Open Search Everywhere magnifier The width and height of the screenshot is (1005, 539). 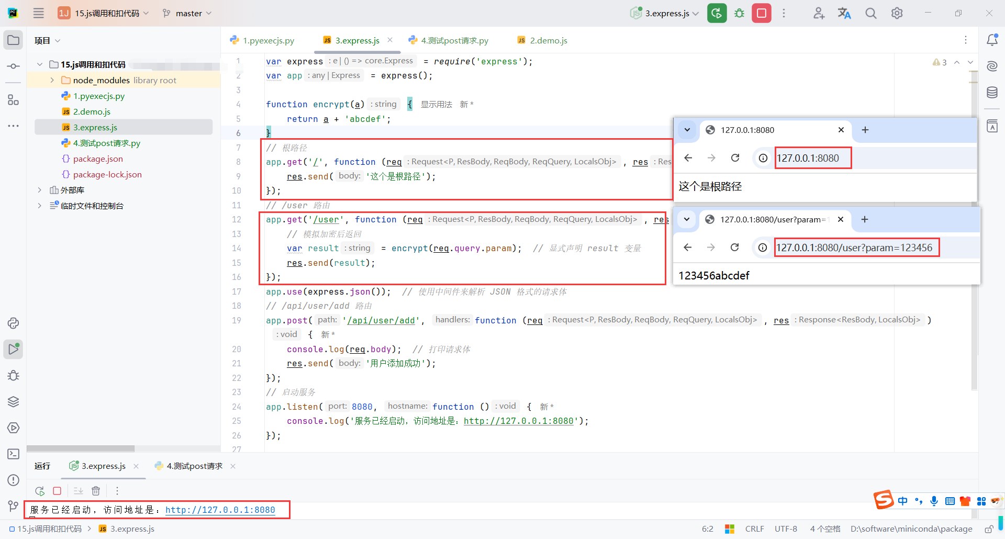point(871,13)
